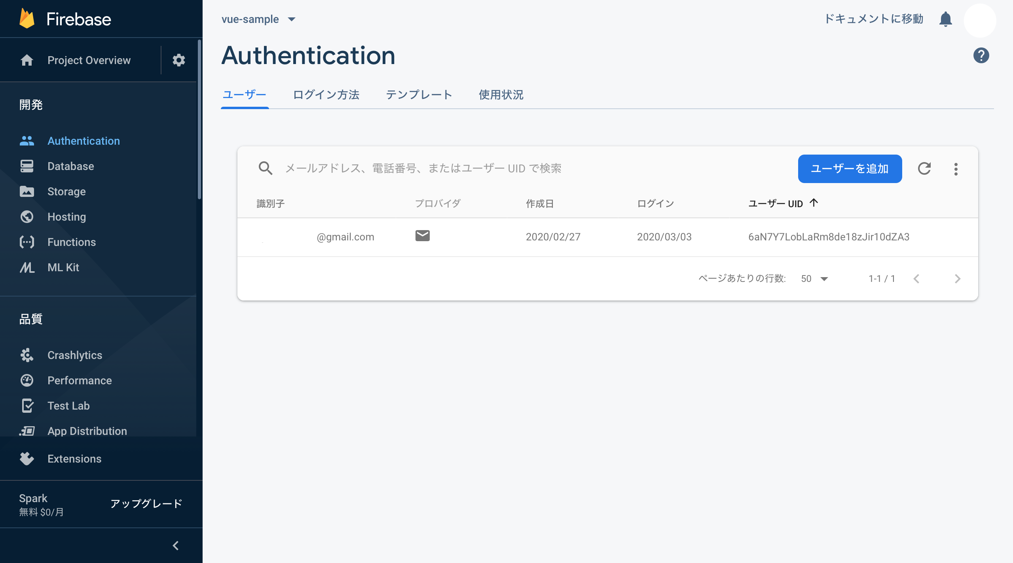
Task: Click the 1-1 / 1 pagination text
Action: pos(882,279)
